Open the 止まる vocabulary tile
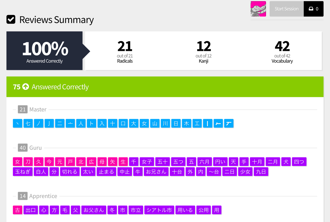330x222 pixels. (x=106, y=172)
